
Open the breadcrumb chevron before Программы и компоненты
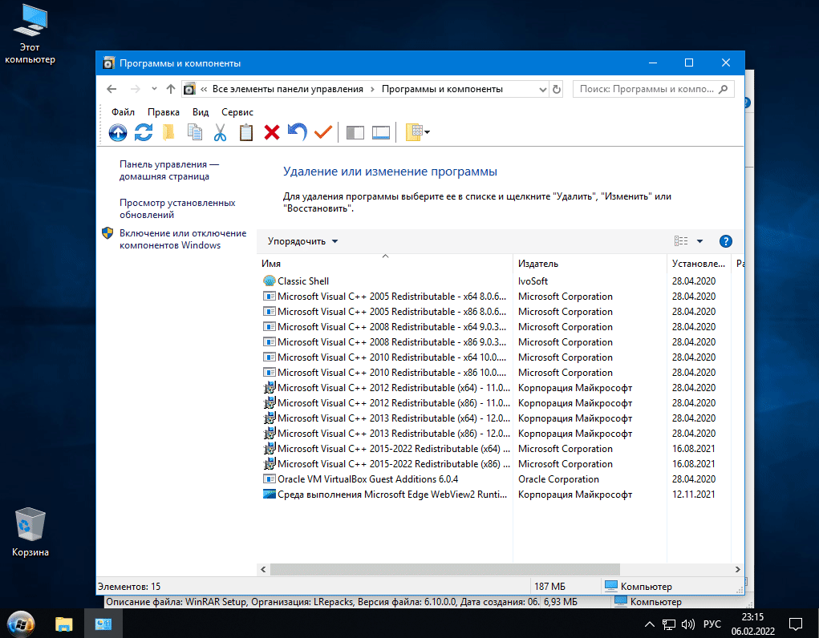(x=372, y=89)
